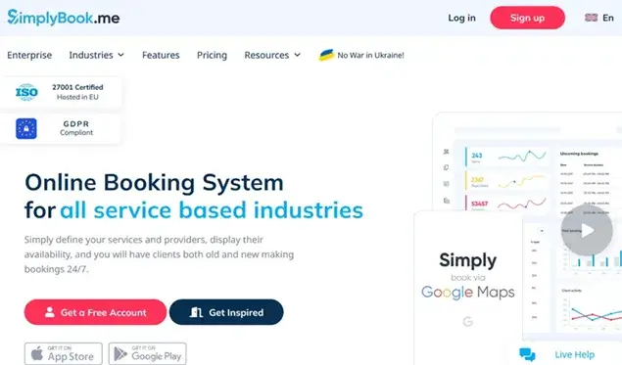
Task: Open the Google Play download badge
Action: point(148,353)
